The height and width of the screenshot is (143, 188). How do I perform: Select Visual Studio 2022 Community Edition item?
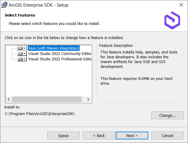coord(60,54)
